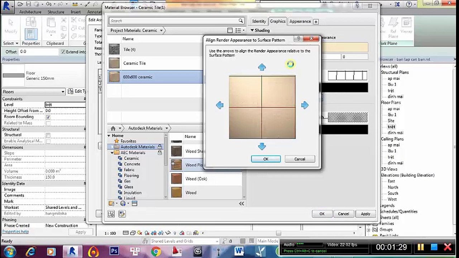Click the Microsoft Word icon on the taskbar

240,252
